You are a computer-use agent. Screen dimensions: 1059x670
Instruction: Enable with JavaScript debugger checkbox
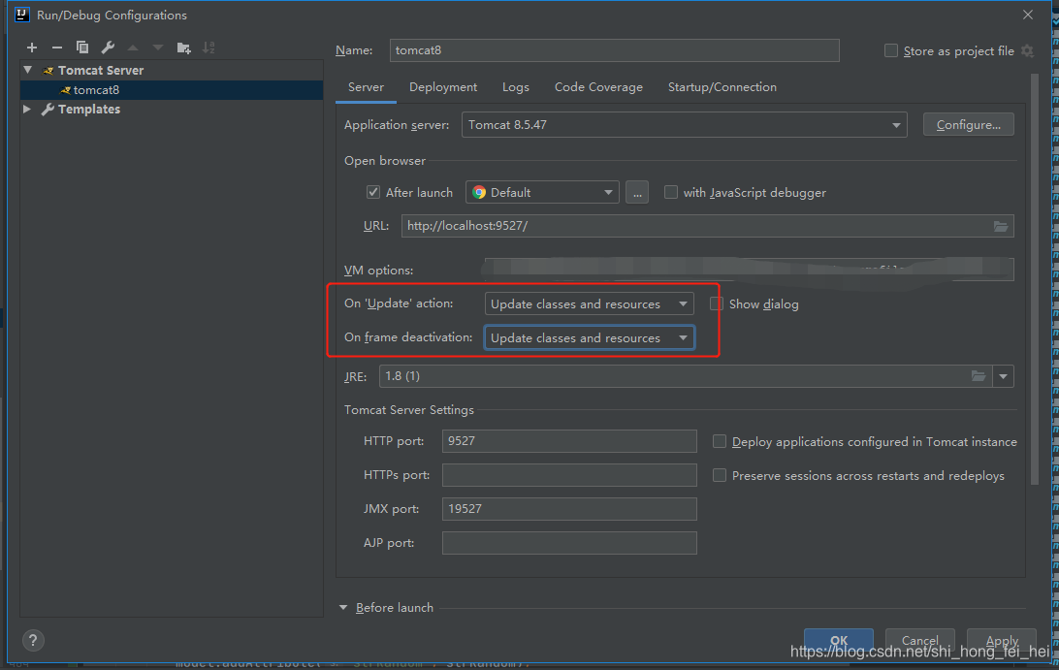tap(671, 193)
